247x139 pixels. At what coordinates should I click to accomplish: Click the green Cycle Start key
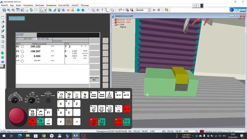(x=40, y=122)
